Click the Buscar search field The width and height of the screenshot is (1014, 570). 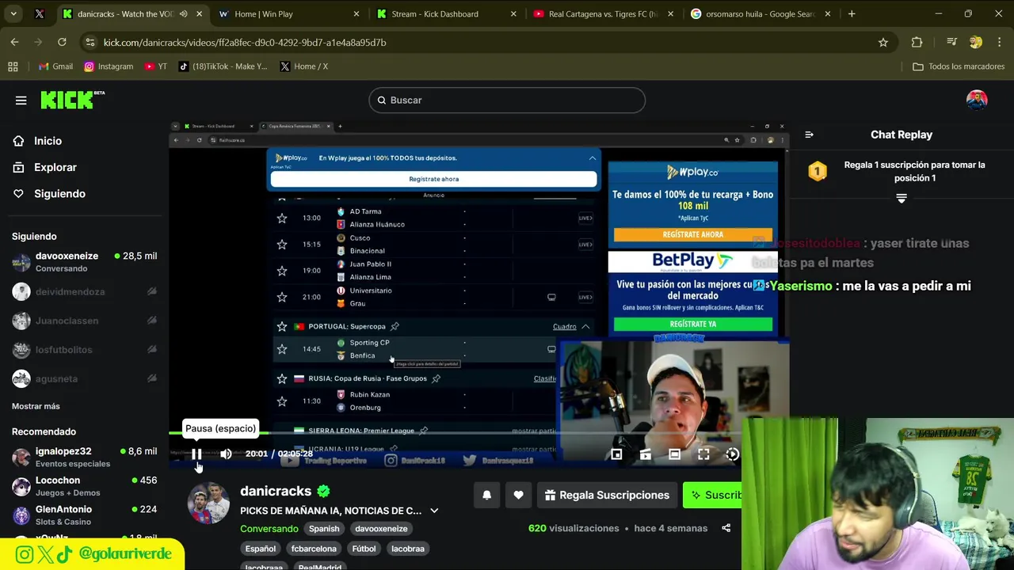507,101
